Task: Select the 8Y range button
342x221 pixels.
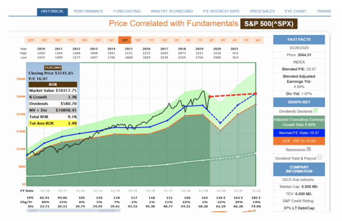Action: click(188, 40)
